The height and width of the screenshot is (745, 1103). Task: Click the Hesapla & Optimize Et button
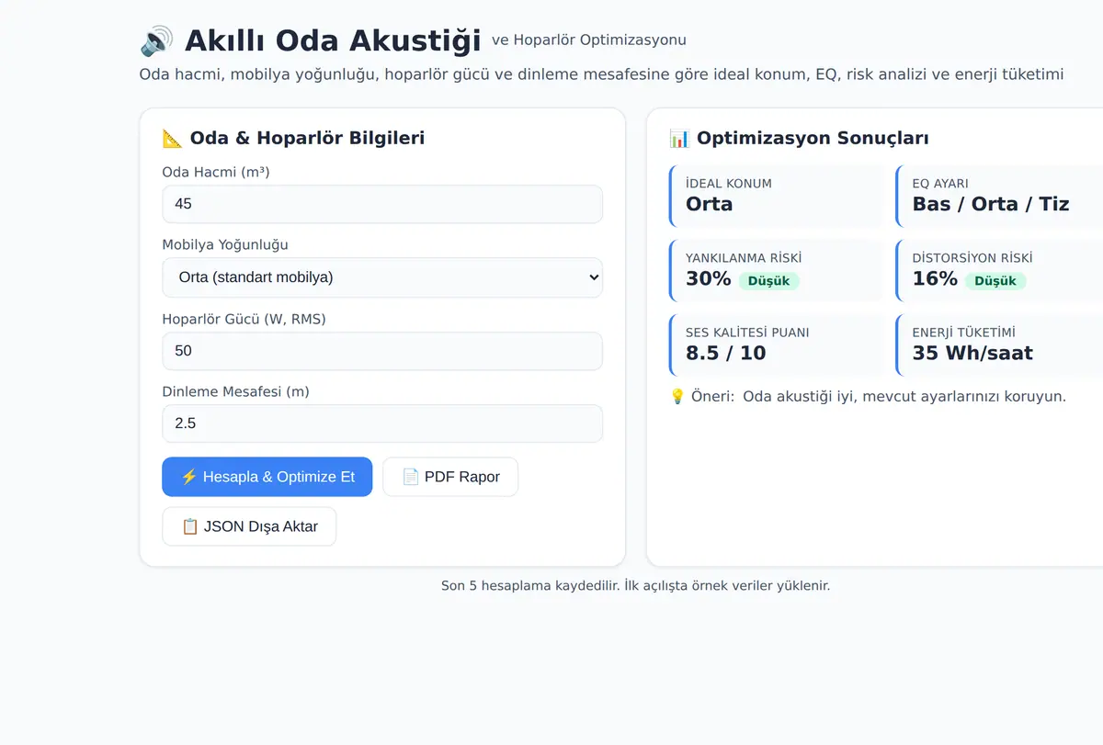point(267,477)
